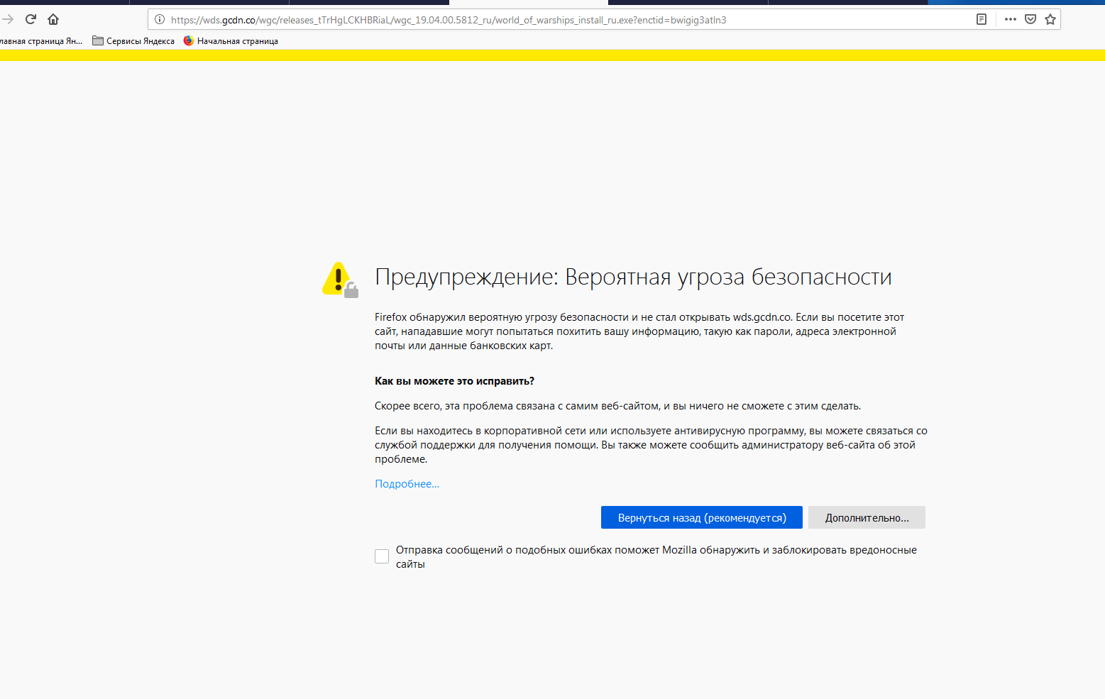Viewport: 1105px width, 699px height.
Task: Open site information icon in address bar
Action: coord(160,19)
